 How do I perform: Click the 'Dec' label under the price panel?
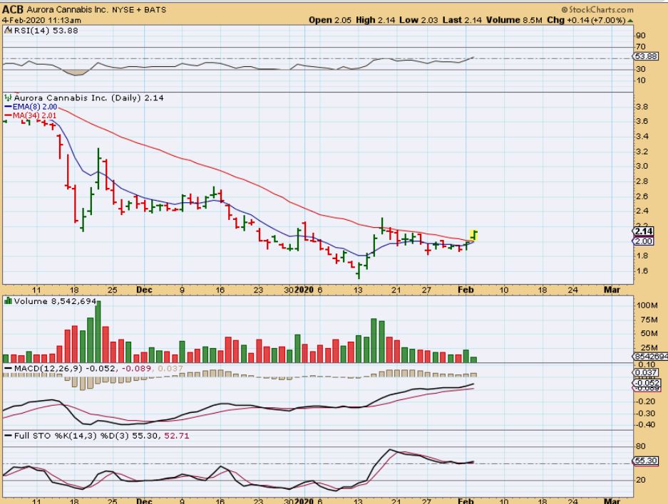coord(144,290)
